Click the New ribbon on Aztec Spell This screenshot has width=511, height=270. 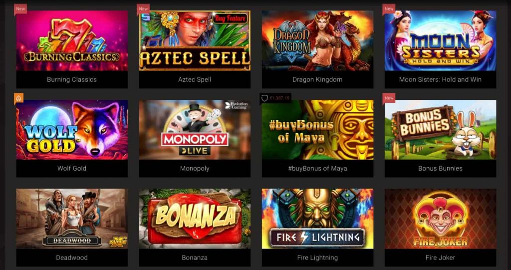pyautogui.click(x=143, y=9)
